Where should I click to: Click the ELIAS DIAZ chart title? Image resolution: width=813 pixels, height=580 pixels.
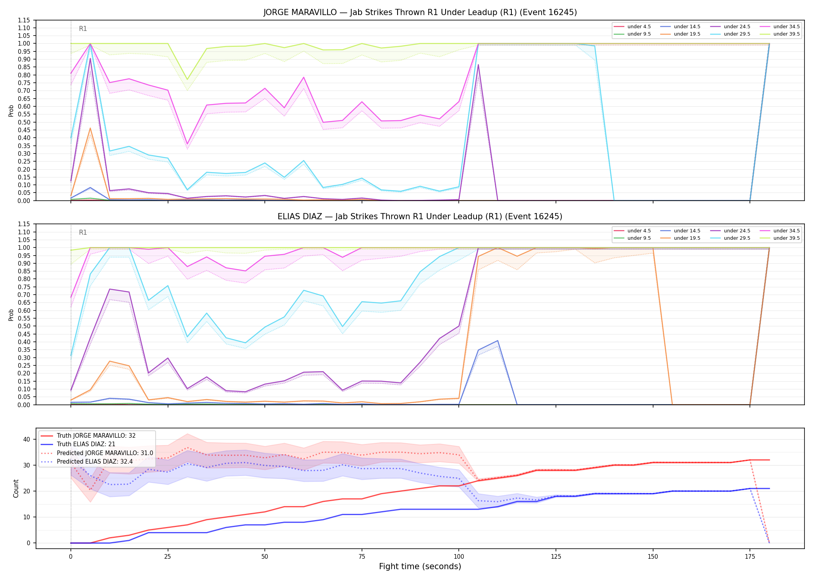click(x=420, y=217)
